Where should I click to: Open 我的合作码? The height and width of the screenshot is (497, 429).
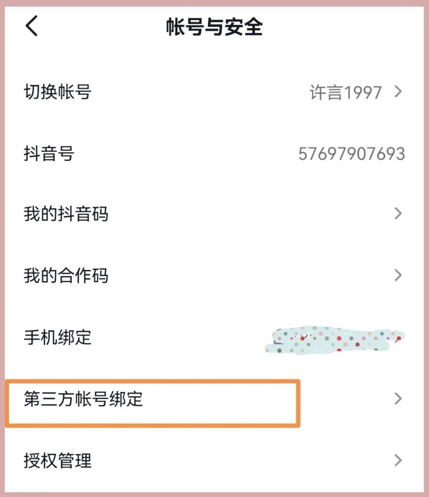[214, 276]
